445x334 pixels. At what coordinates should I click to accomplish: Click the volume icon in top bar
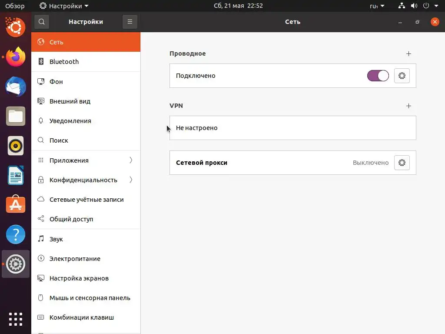click(414, 6)
